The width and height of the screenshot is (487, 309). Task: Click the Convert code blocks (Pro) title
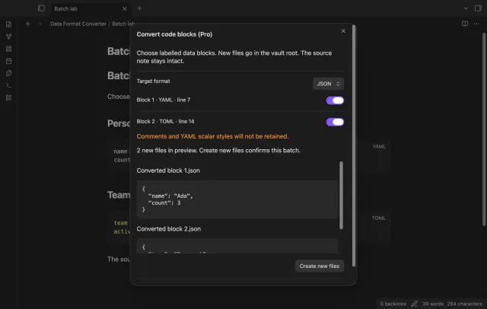click(174, 34)
